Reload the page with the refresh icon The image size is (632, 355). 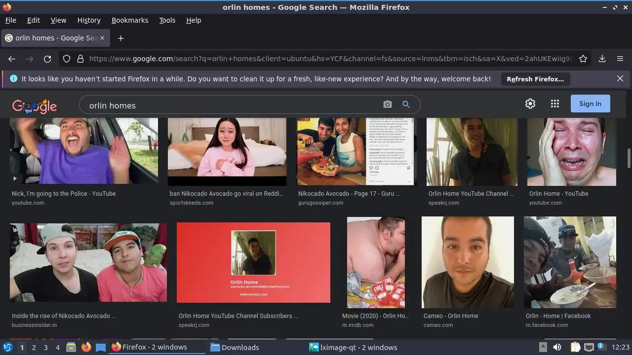point(47,59)
